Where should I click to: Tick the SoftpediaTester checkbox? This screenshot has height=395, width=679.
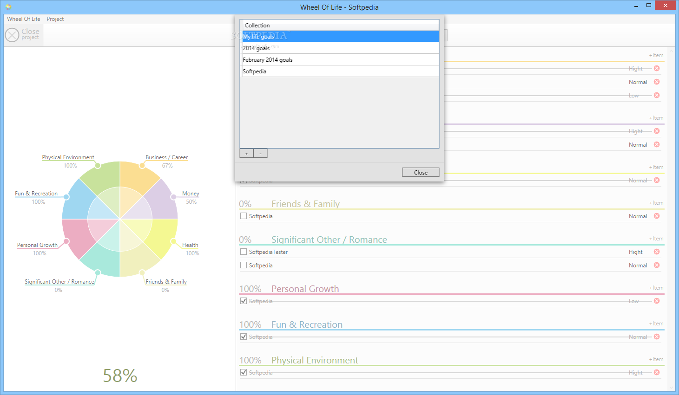point(244,252)
